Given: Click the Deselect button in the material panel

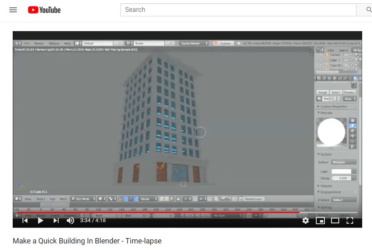Looking at the screenshot, I should 349,92.
